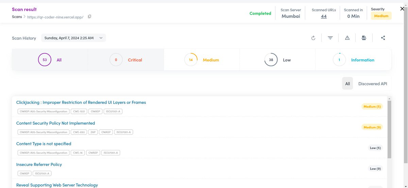This screenshot has width=408, height=188.
Task: Click the Completed status text
Action: point(260,14)
